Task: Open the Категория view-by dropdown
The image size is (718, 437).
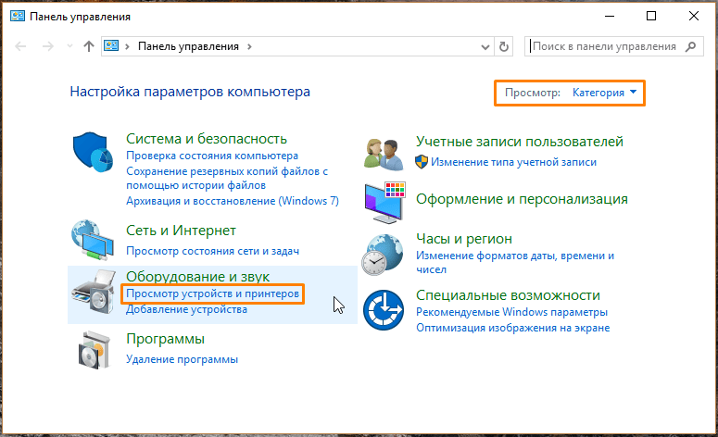Action: tap(604, 93)
